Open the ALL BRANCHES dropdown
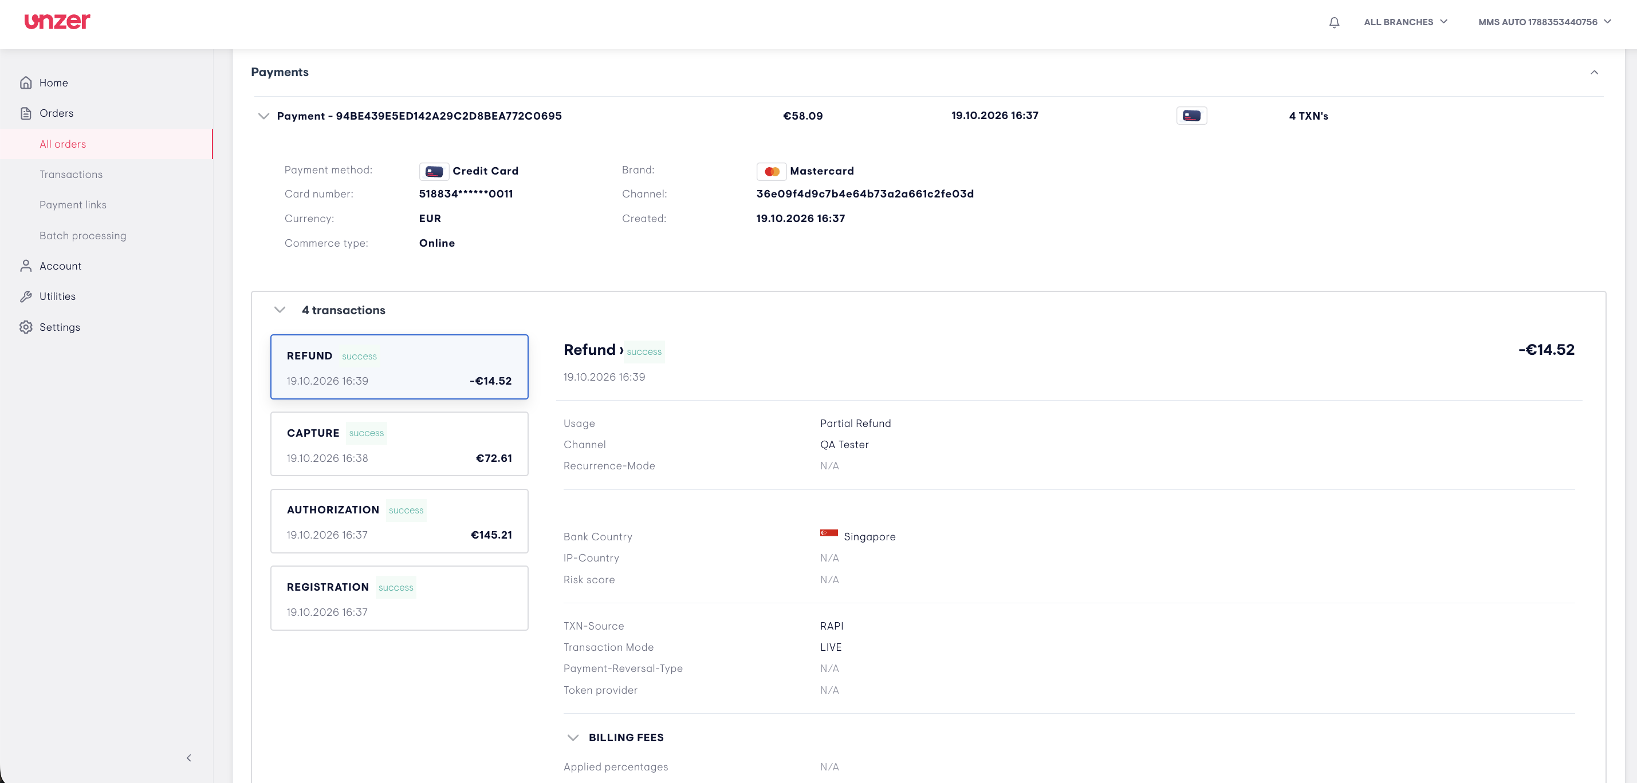The image size is (1637, 783). [1406, 22]
